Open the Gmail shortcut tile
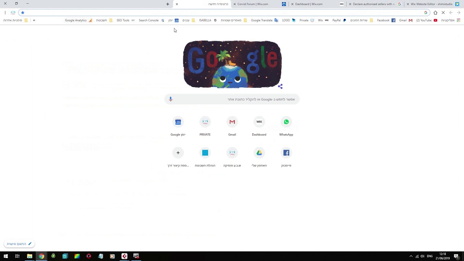 click(232, 126)
